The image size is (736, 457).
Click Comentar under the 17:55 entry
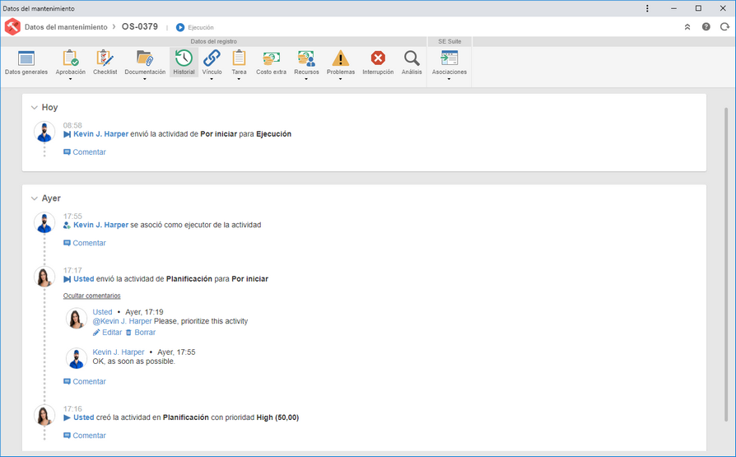[x=85, y=243]
